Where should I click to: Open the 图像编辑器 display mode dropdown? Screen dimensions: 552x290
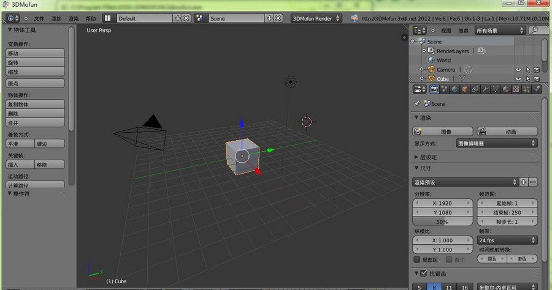pos(496,143)
